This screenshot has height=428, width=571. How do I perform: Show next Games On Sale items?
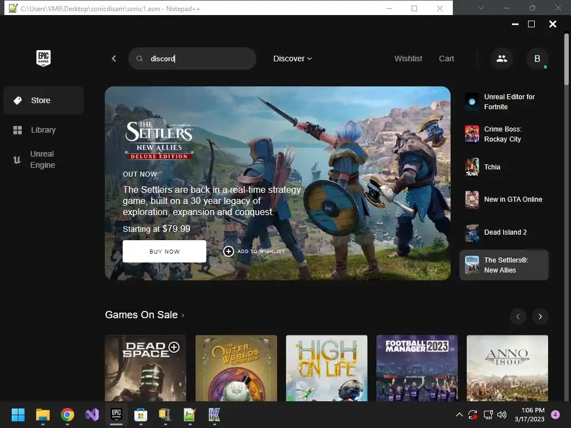[540, 317]
